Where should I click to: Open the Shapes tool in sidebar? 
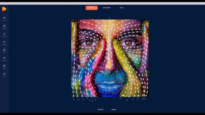4,43
